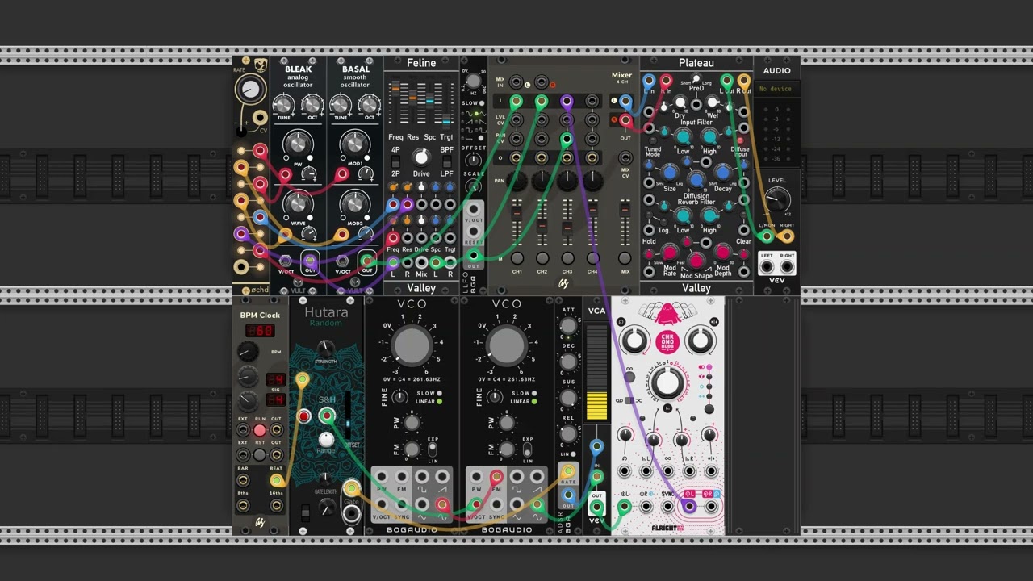The height and width of the screenshot is (581, 1033).
Task: Click the Plateau Decay knob
Action: pos(723,173)
